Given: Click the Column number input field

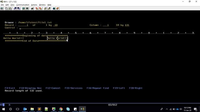Looking at the screenshot, I should 106,25.
